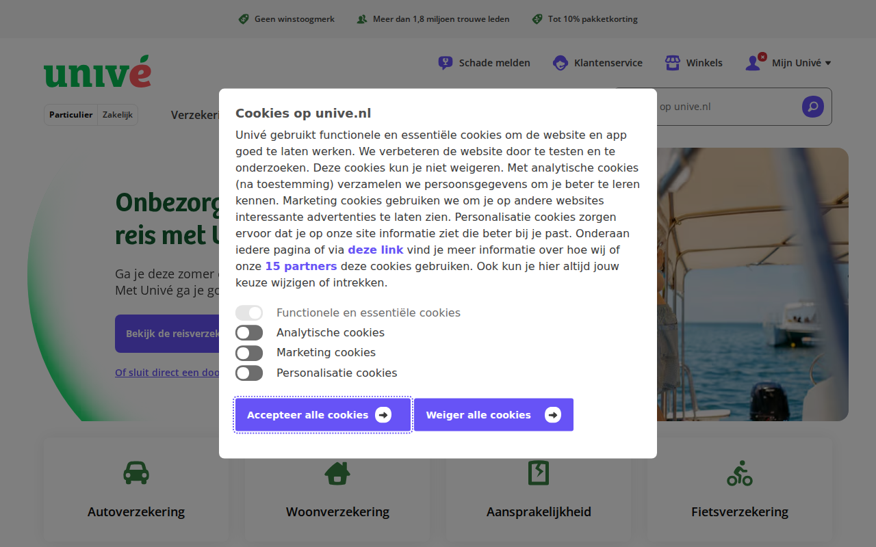Click the Winkels shop icon
Screen dimensions: 876x547
pyautogui.click(x=673, y=63)
